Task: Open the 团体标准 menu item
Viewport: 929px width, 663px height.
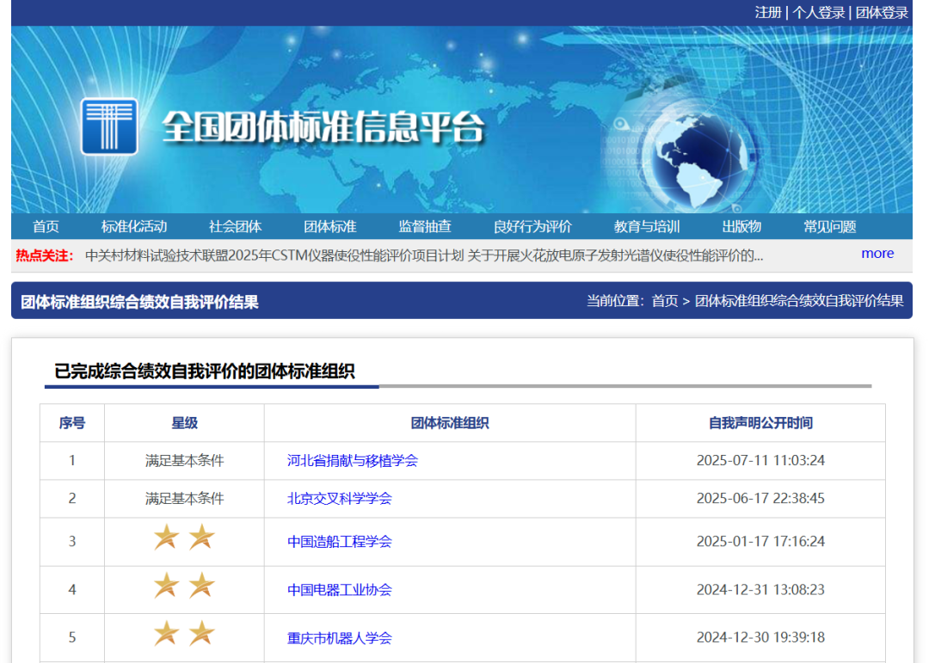Action: point(330,227)
